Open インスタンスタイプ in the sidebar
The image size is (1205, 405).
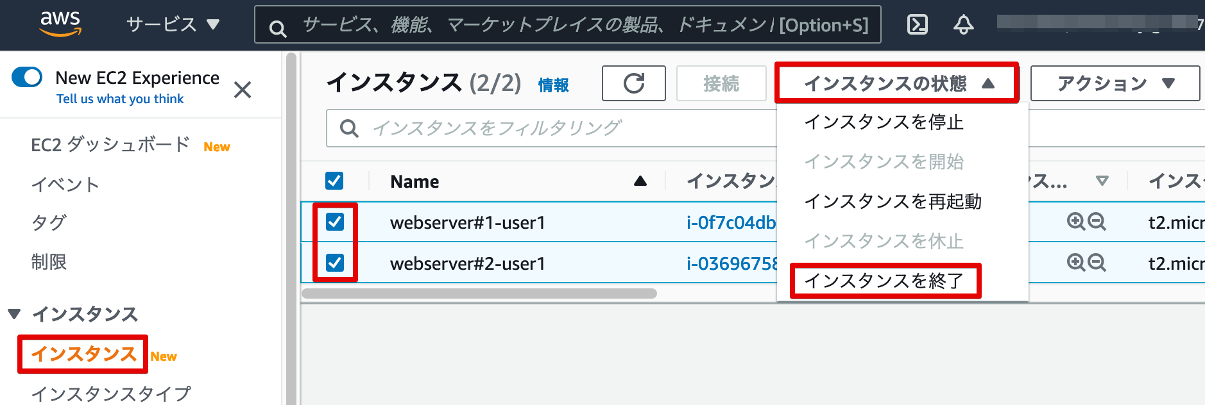[x=111, y=393]
